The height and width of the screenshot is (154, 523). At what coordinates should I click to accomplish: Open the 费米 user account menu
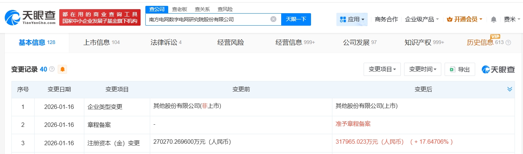click(511, 19)
